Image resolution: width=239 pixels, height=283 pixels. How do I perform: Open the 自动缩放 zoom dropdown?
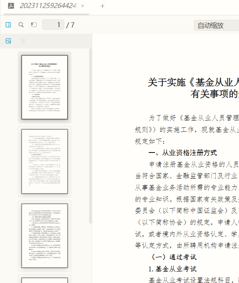[216, 25]
